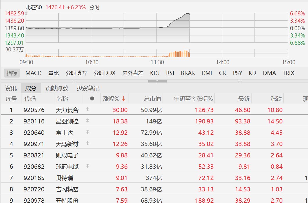Click the dot icon column header

point(92,99)
